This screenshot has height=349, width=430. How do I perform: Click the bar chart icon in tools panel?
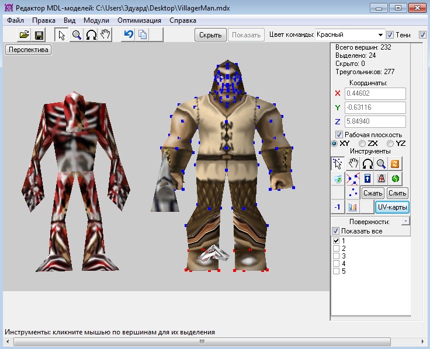pyautogui.click(x=352, y=207)
